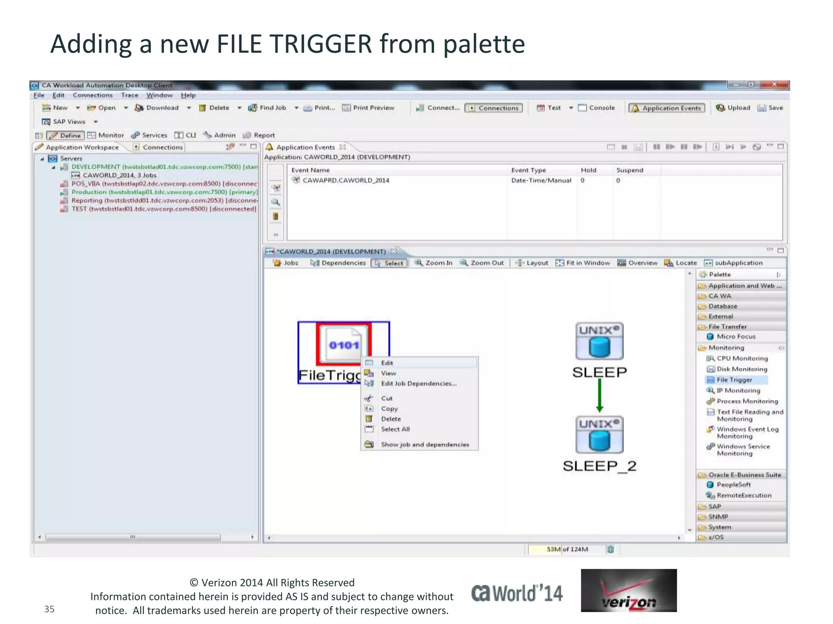Image resolution: width=833 pixels, height=624 pixels.
Task: Toggle the Application Events toolbar button
Action: point(667,108)
